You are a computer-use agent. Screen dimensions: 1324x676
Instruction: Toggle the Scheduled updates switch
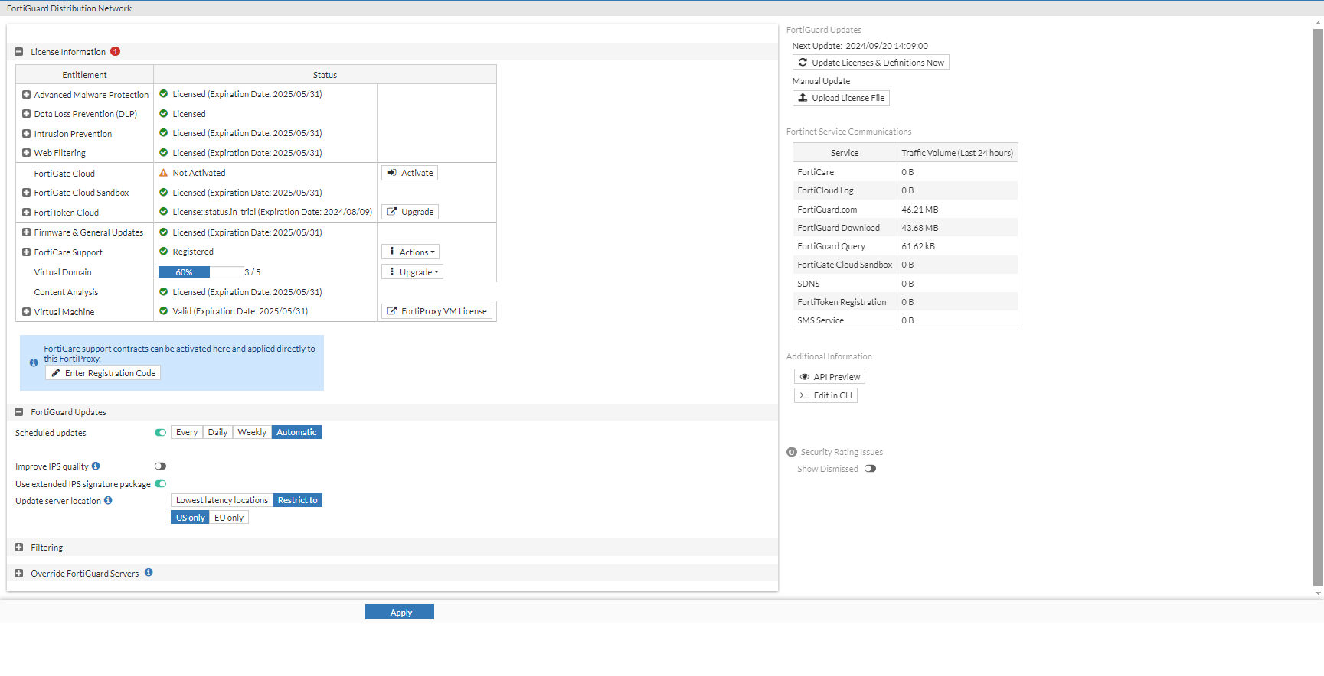(x=160, y=433)
